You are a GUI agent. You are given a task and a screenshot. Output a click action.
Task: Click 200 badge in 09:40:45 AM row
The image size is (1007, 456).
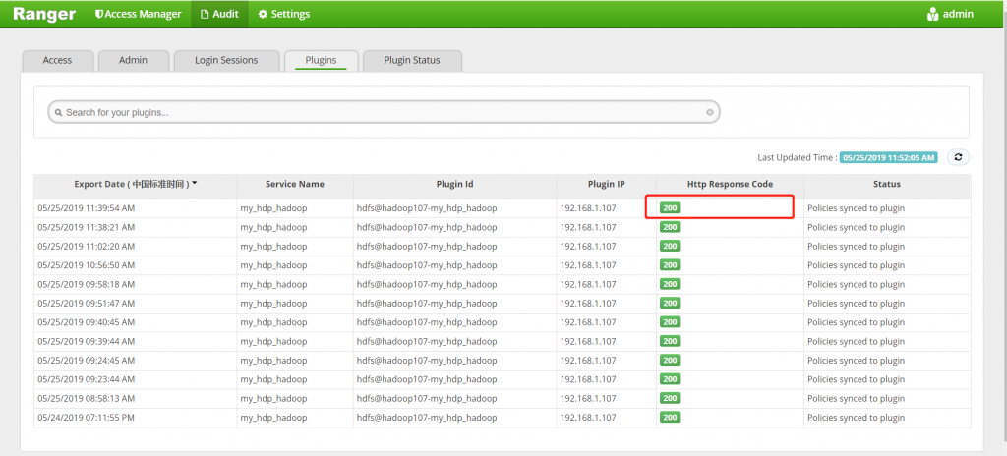click(x=670, y=322)
